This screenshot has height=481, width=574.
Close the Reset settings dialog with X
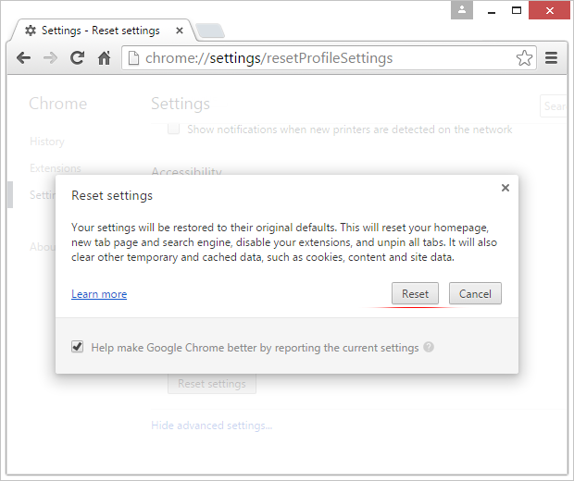505,188
